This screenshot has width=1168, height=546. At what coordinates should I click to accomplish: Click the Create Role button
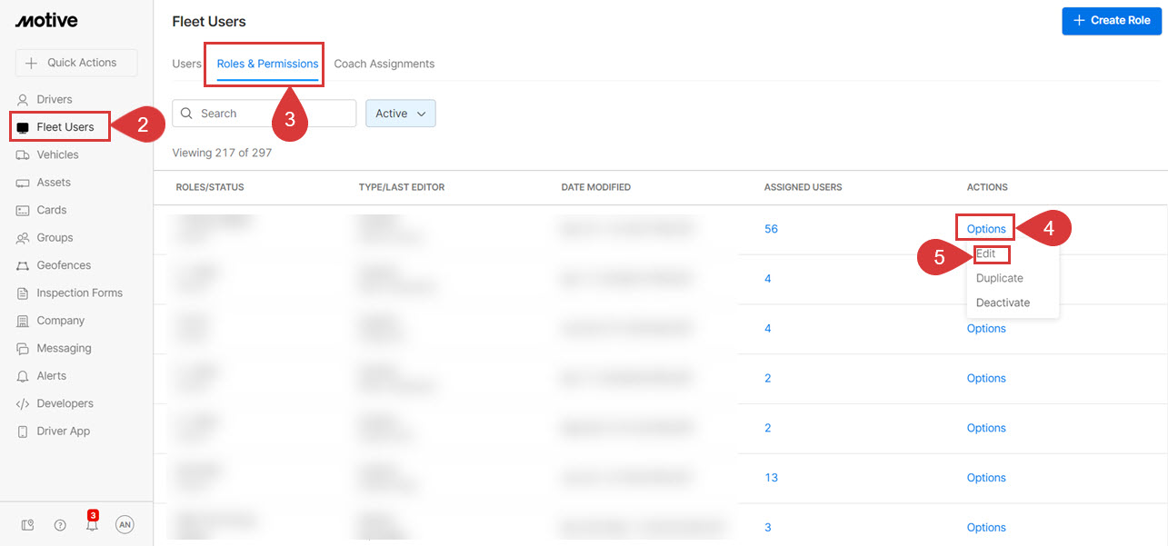[x=1111, y=21]
